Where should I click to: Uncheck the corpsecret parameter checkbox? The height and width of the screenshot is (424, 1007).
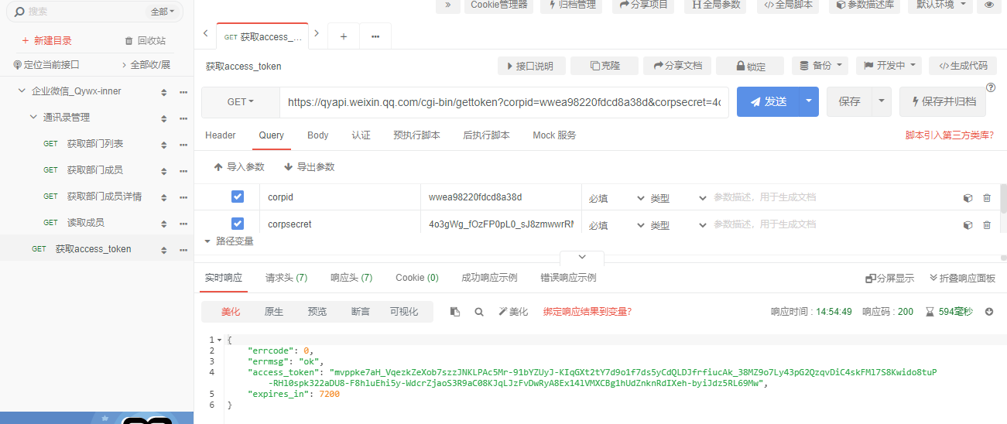coord(238,224)
